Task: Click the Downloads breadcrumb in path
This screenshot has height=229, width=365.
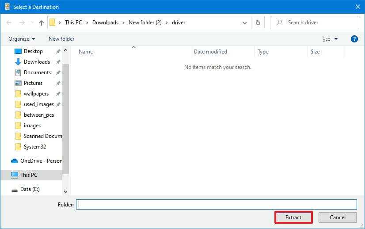Action: [105, 23]
